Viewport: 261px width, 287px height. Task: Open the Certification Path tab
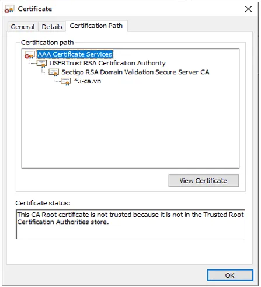pos(96,26)
